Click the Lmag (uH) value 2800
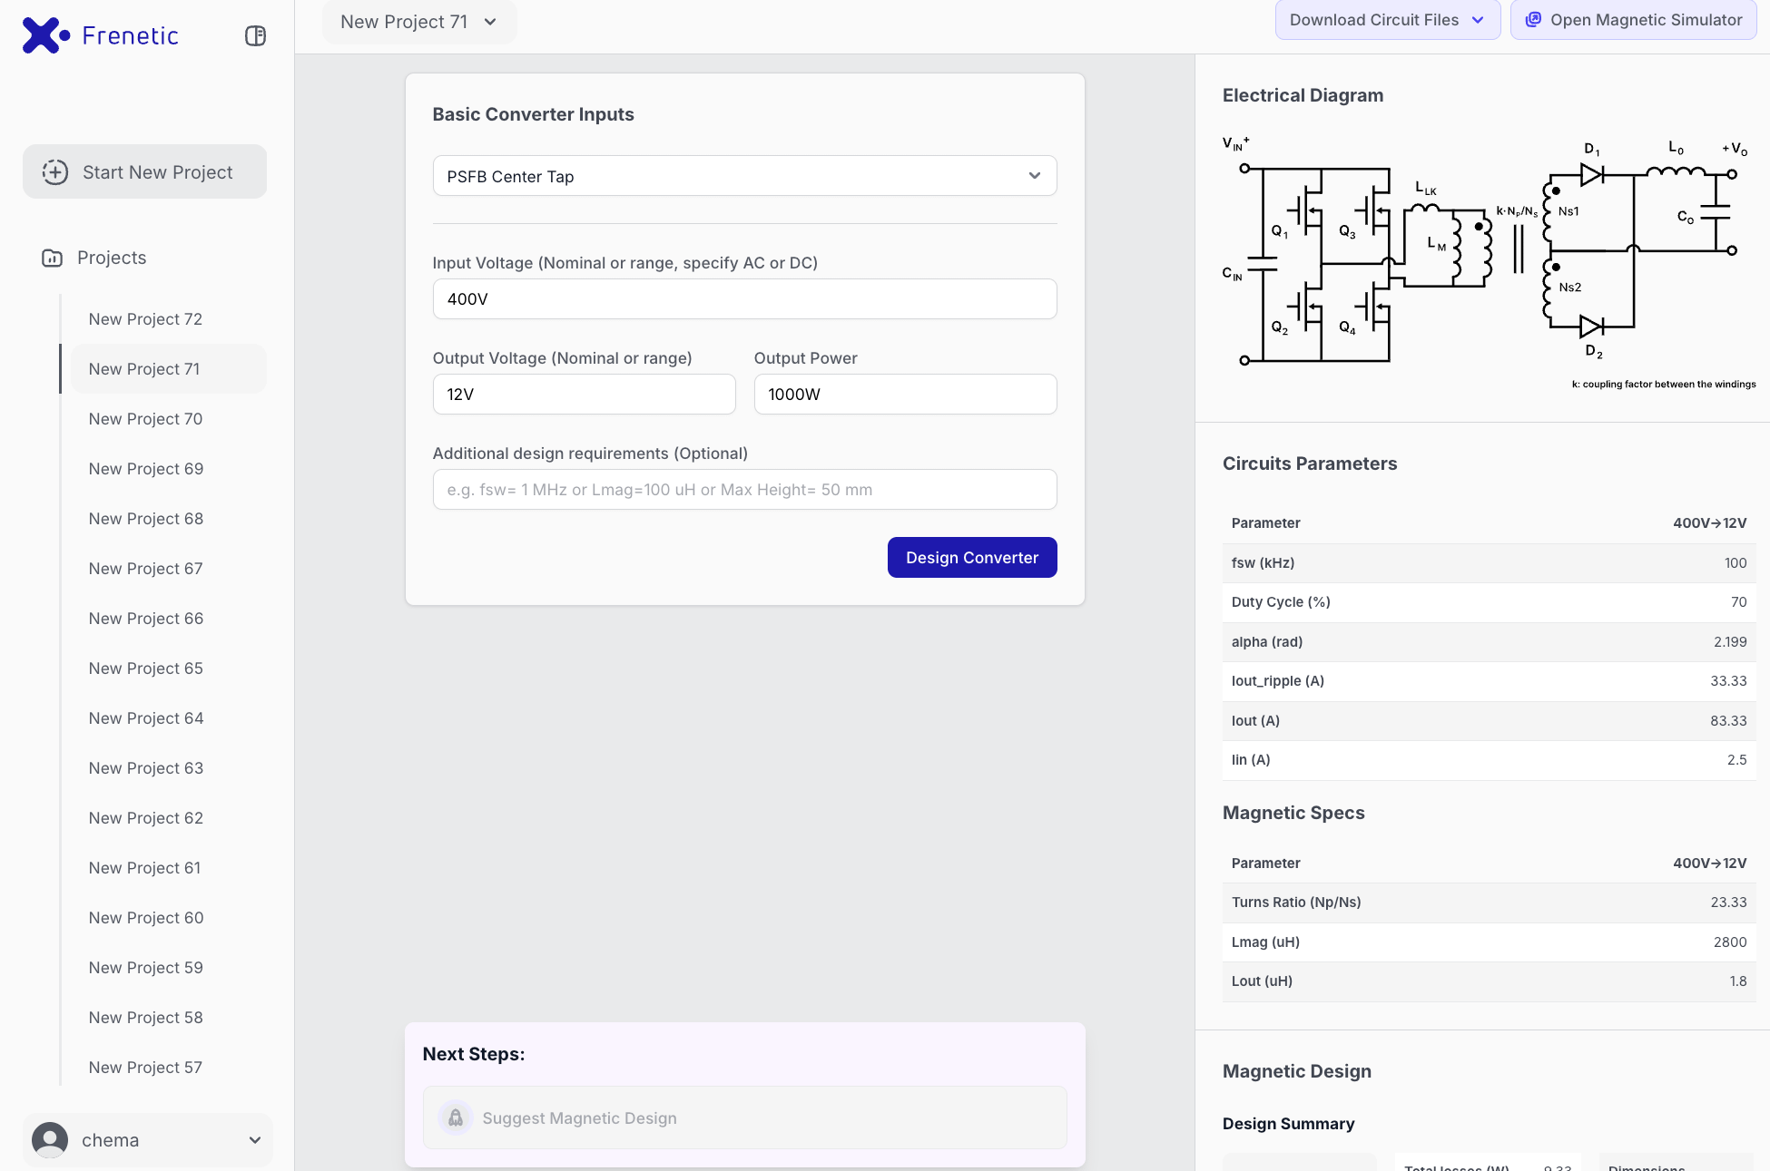Screen dimensions: 1770x1171 point(1729,942)
